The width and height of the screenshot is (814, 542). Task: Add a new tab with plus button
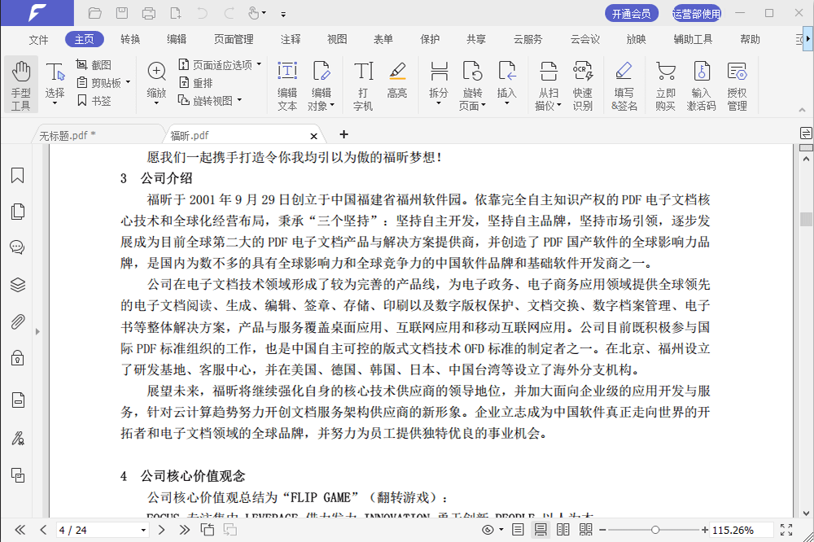344,134
